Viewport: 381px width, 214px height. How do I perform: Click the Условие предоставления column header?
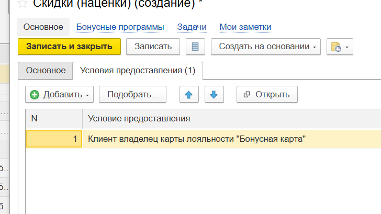[x=230, y=119]
